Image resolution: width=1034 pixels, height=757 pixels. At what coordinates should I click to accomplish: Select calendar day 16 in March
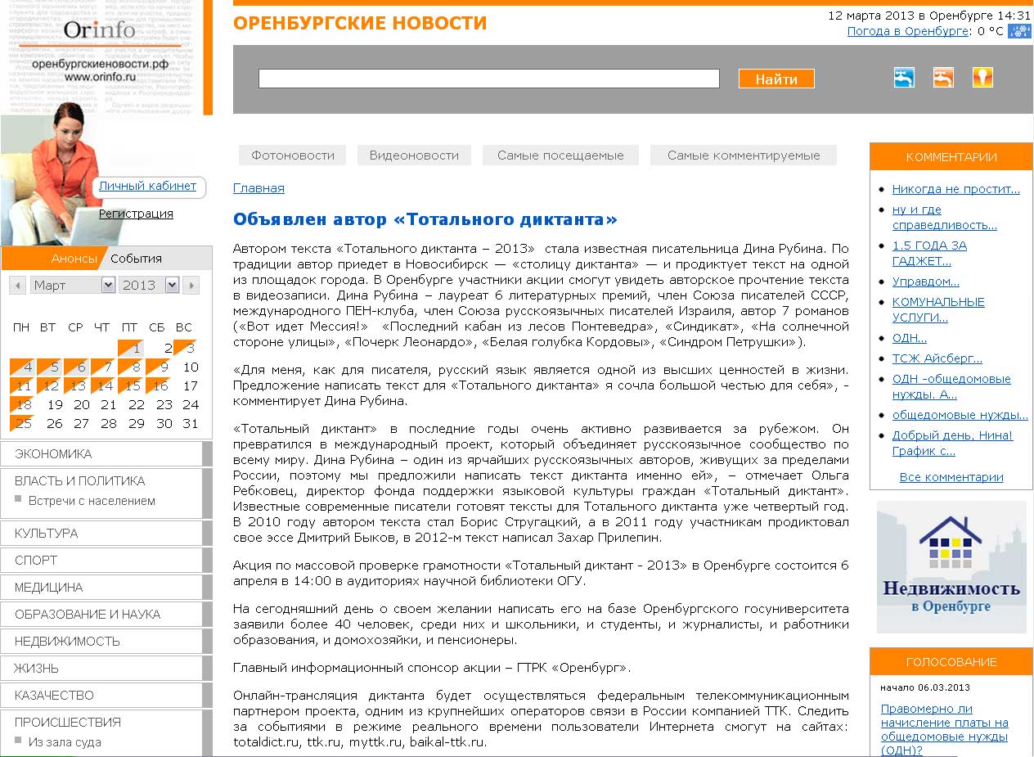(158, 386)
